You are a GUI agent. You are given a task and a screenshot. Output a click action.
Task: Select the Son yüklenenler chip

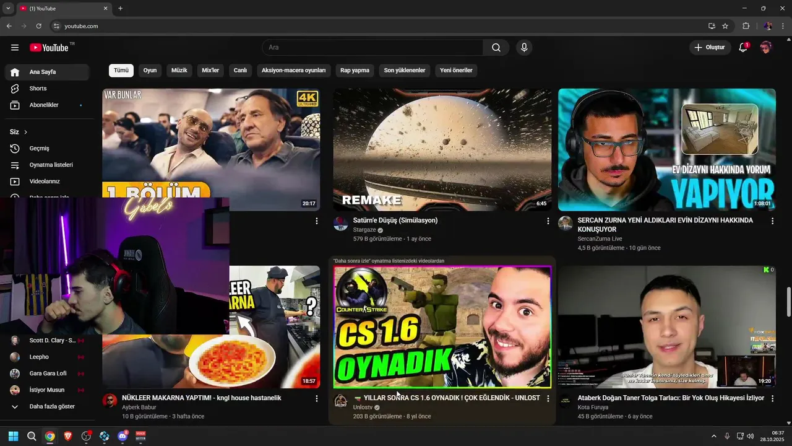coord(405,71)
